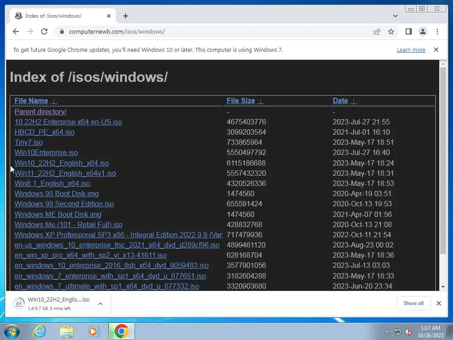Image resolution: width=453 pixels, height=340 pixels.
Task: Select file size 4675403776 text
Action: coord(246,122)
